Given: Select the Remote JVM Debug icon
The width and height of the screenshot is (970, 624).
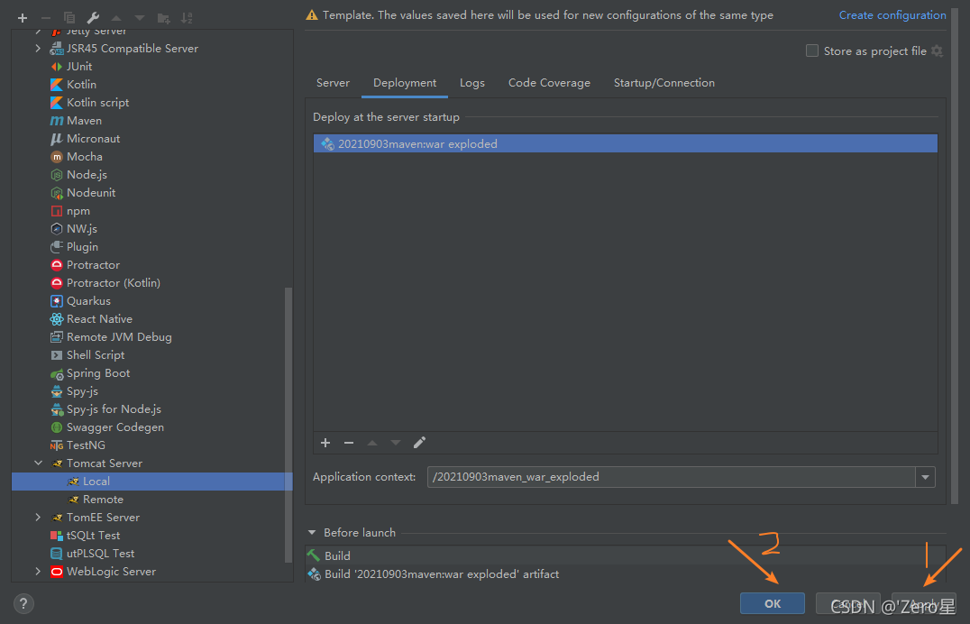Looking at the screenshot, I should 56,336.
